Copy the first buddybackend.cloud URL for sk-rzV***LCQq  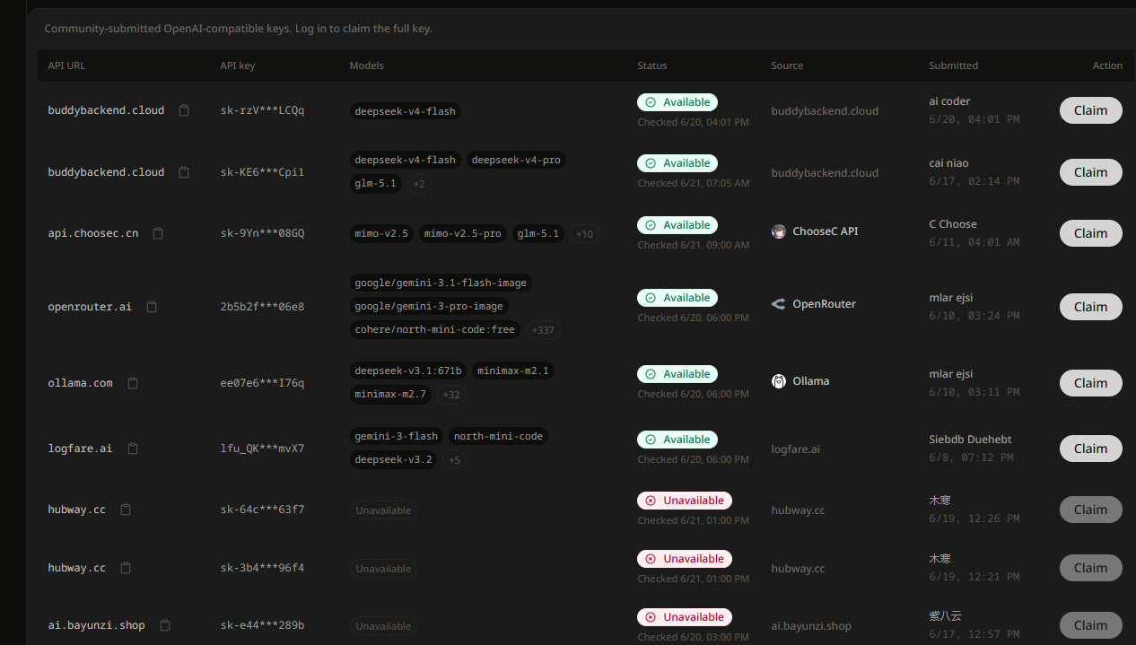click(x=184, y=110)
